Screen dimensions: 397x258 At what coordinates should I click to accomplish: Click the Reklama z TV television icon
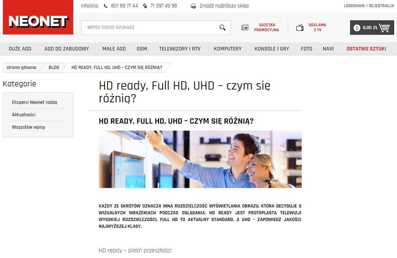pos(300,27)
